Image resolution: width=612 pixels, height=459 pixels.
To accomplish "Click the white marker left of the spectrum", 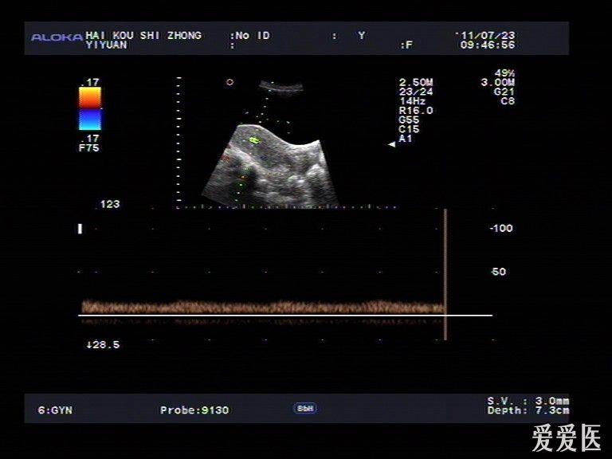I will coord(80,229).
